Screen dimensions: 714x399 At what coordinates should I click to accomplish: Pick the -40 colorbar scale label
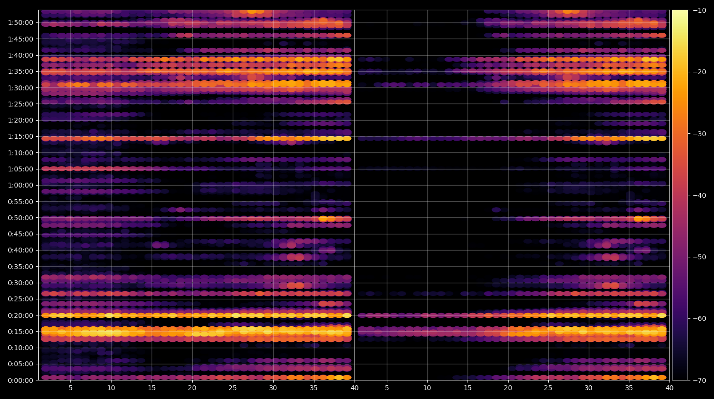click(x=699, y=195)
